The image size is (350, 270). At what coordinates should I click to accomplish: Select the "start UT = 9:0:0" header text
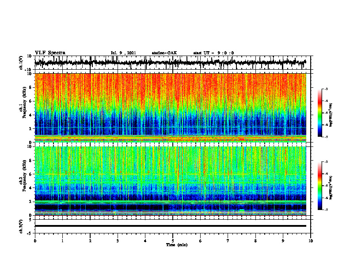(x=213, y=53)
